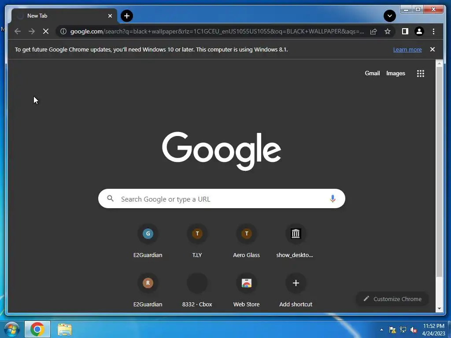Go back with the back arrow
The image size is (451, 338).
[x=18, y=31]
